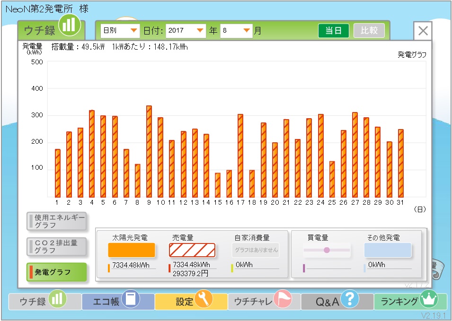This screenshot has width=452, height=321.
Task: Click the 293379.2円 revenue value
Action: click(190, 274)
